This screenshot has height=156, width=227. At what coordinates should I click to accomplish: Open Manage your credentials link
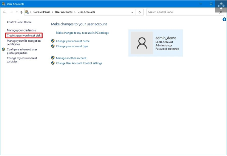click(22, 30)
